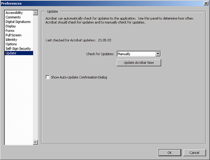Dismiss the dialog with Cancel button
Screen dimensions: 210x160
coord(195,153)
